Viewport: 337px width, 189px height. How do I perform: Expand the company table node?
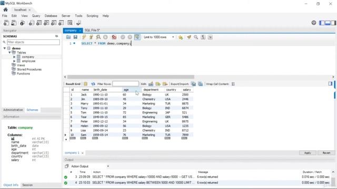pyautogui.click(x=14, y=57)
